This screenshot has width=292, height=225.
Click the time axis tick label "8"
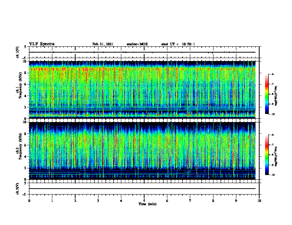pyautogui.click(x=213, y=201)
